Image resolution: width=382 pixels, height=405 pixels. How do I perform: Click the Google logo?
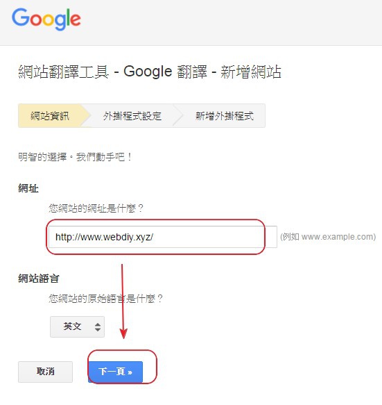point(46,19)
